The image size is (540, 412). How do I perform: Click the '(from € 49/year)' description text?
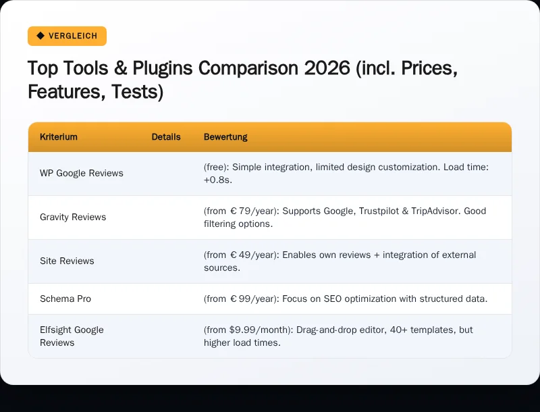340,261
